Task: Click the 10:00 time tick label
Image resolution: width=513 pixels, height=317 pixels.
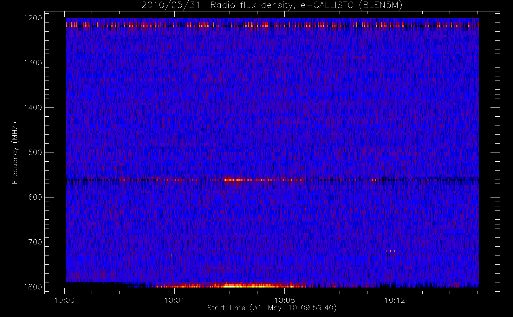Action: click(65, 300)
